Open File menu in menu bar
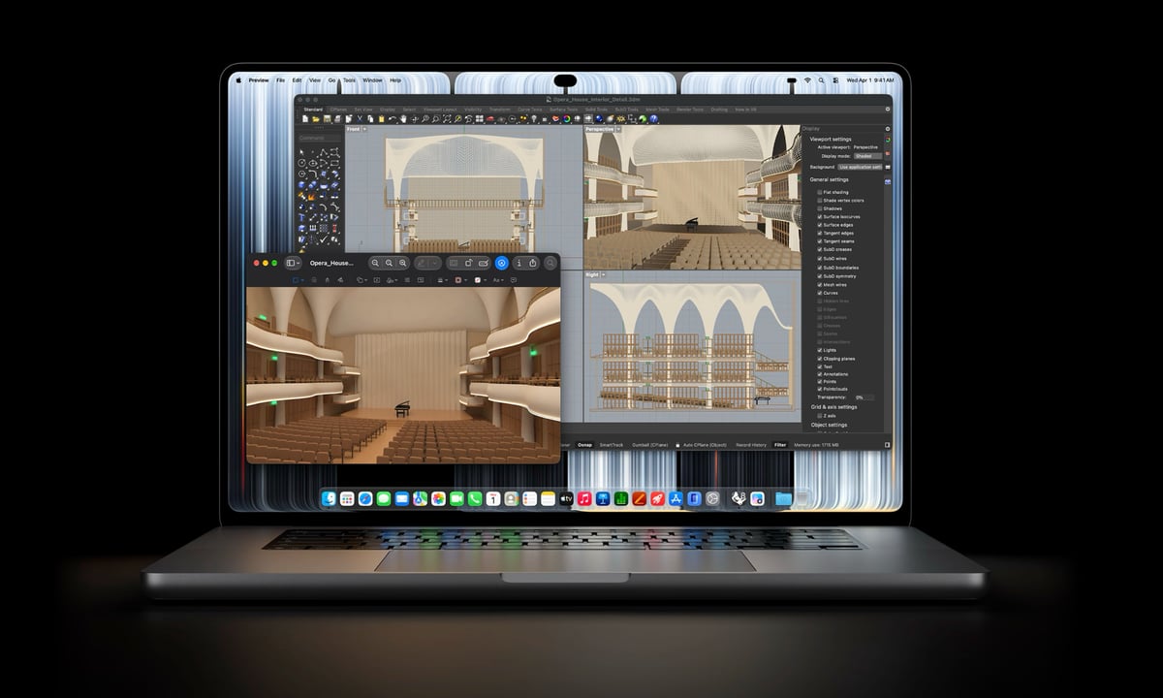1163x698 pixels. (x=280, y=79)
